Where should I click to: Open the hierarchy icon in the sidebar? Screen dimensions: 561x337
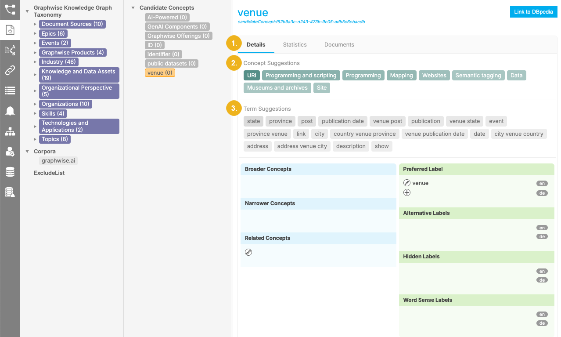tap(10, 130)
